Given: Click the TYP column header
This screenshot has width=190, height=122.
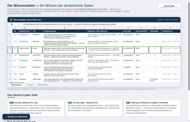Looking at the screenshot, I should 37,31.
